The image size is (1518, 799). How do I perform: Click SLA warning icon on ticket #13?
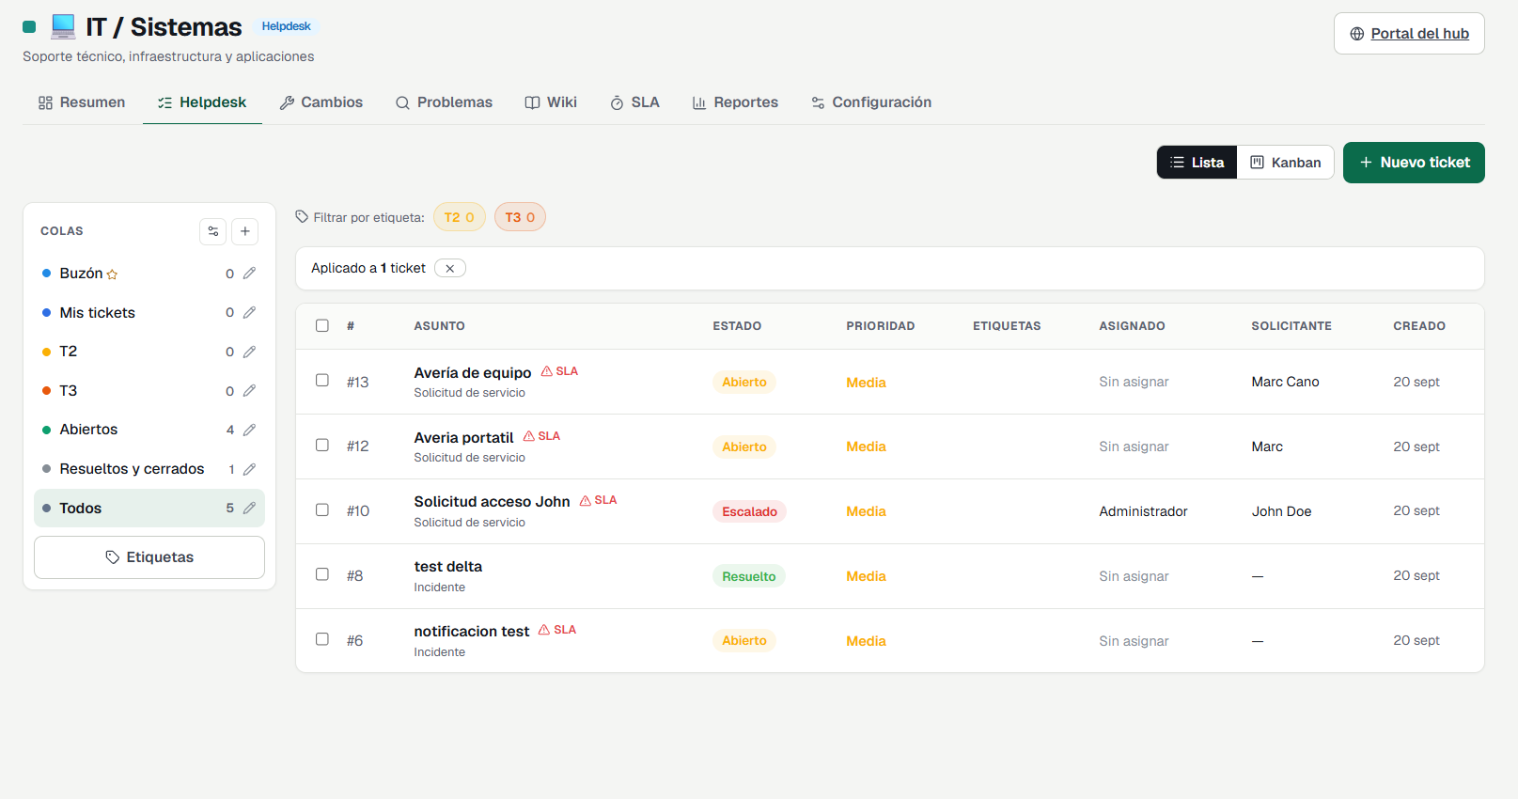[547, 371]
